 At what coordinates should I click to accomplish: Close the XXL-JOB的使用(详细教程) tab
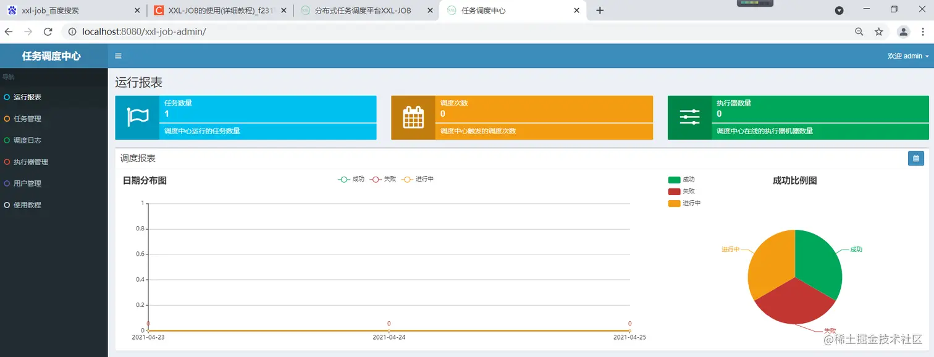[x=284, y=10]
